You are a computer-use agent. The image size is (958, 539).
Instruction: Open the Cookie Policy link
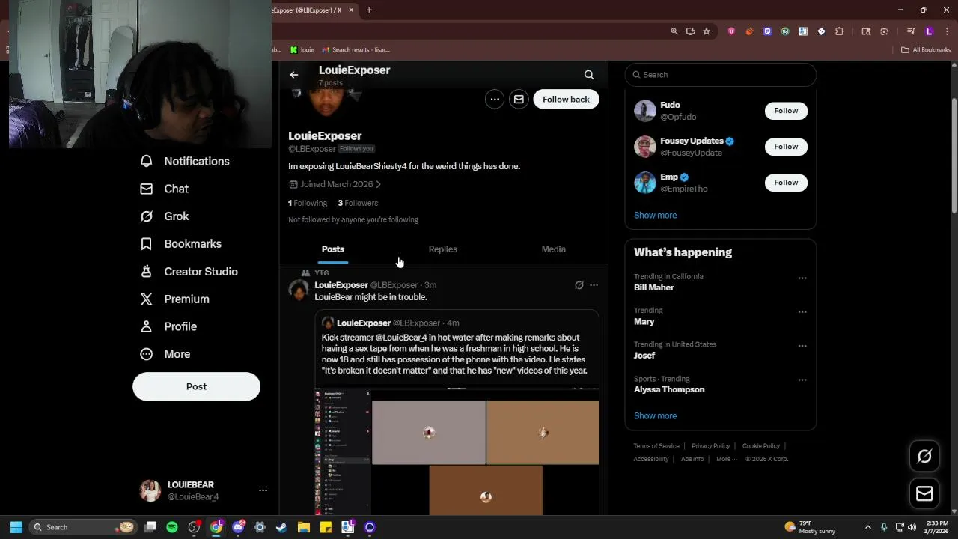[x=761, y=446]
